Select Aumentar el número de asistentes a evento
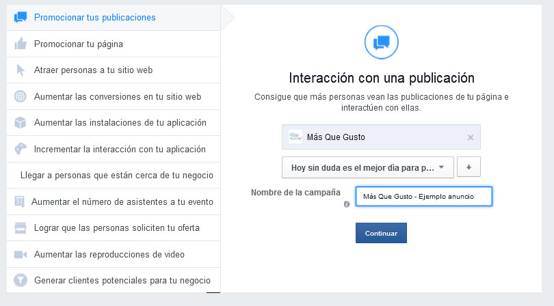 click(114, 201)
